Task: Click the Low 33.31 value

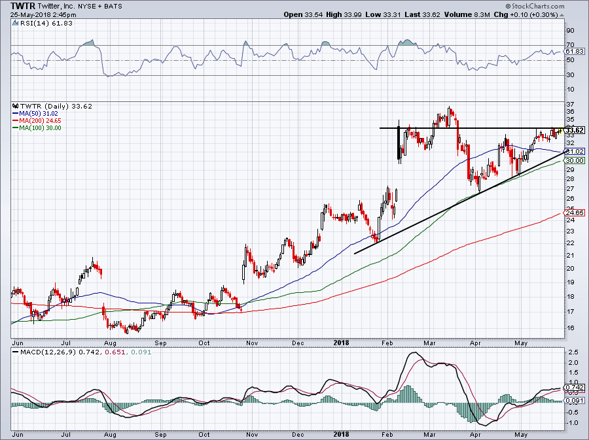Action: (382, 14)
